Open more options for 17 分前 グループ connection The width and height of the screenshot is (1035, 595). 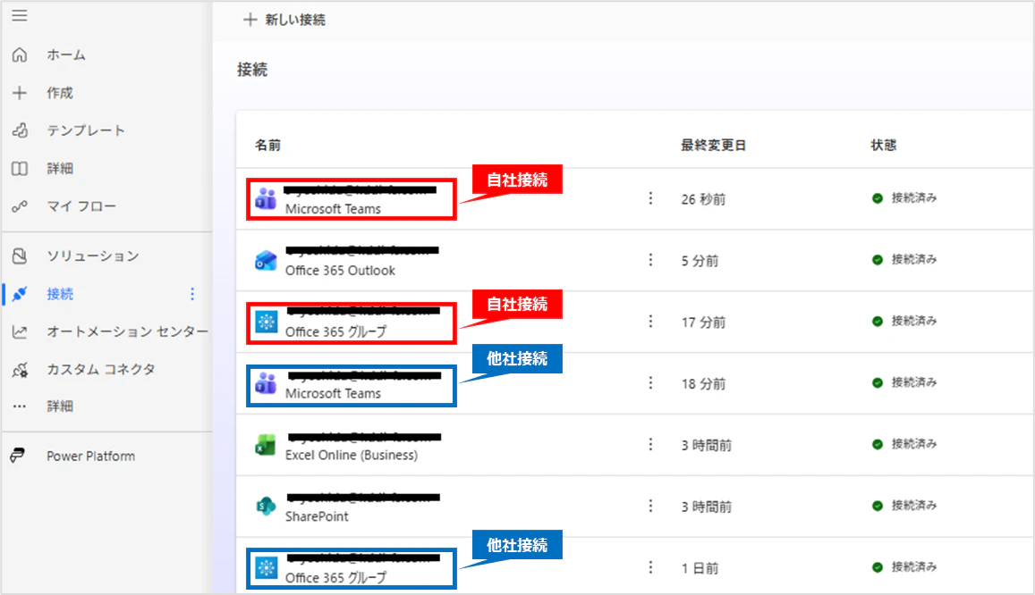(650, 321)
